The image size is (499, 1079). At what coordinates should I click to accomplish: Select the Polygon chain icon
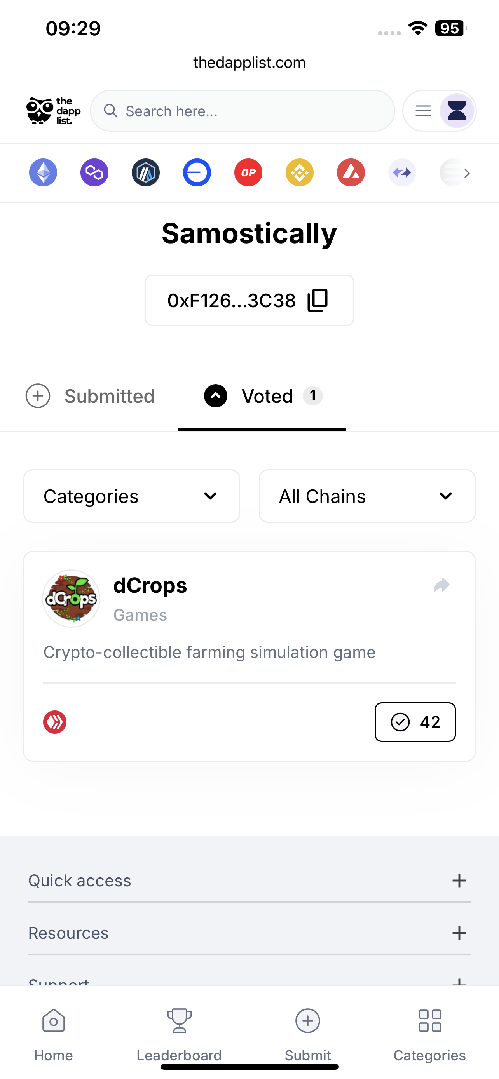[x=94, y=172]
